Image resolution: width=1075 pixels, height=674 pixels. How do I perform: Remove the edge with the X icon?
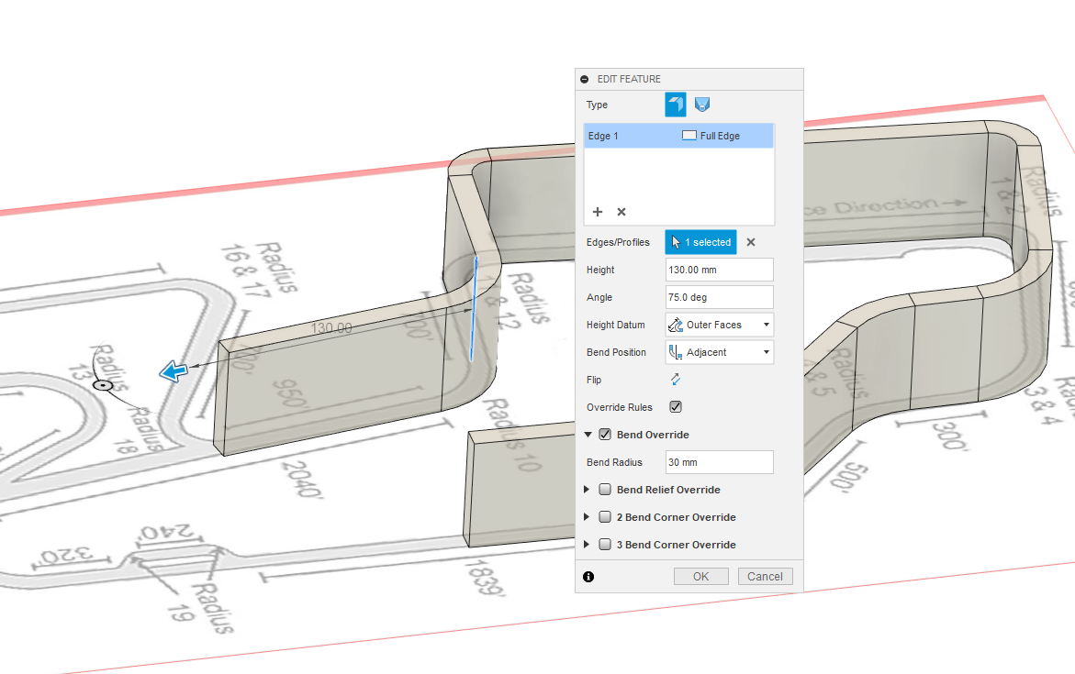point(621,212)
